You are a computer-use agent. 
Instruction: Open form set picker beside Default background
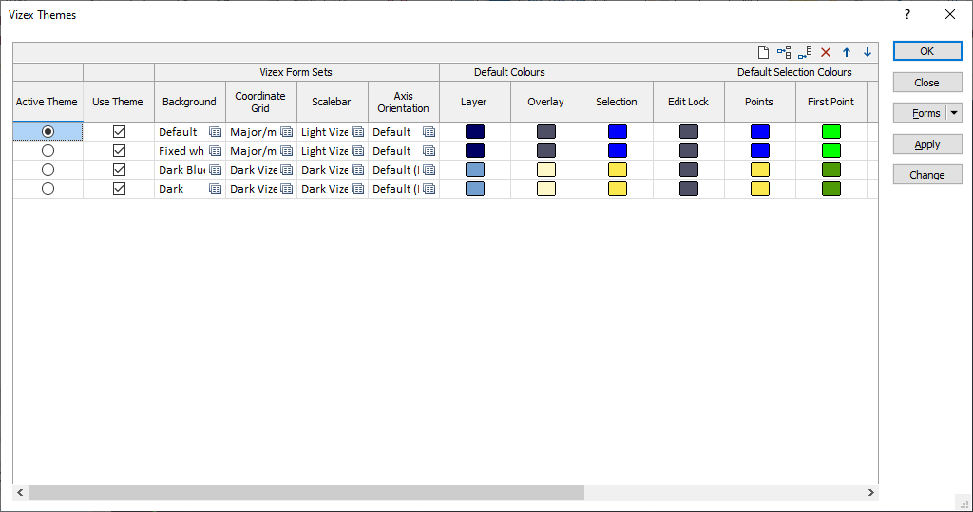pos(215,132)
